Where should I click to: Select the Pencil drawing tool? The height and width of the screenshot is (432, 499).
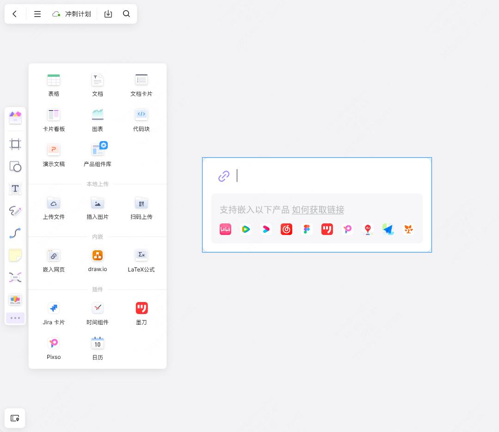tap(15, 210)
